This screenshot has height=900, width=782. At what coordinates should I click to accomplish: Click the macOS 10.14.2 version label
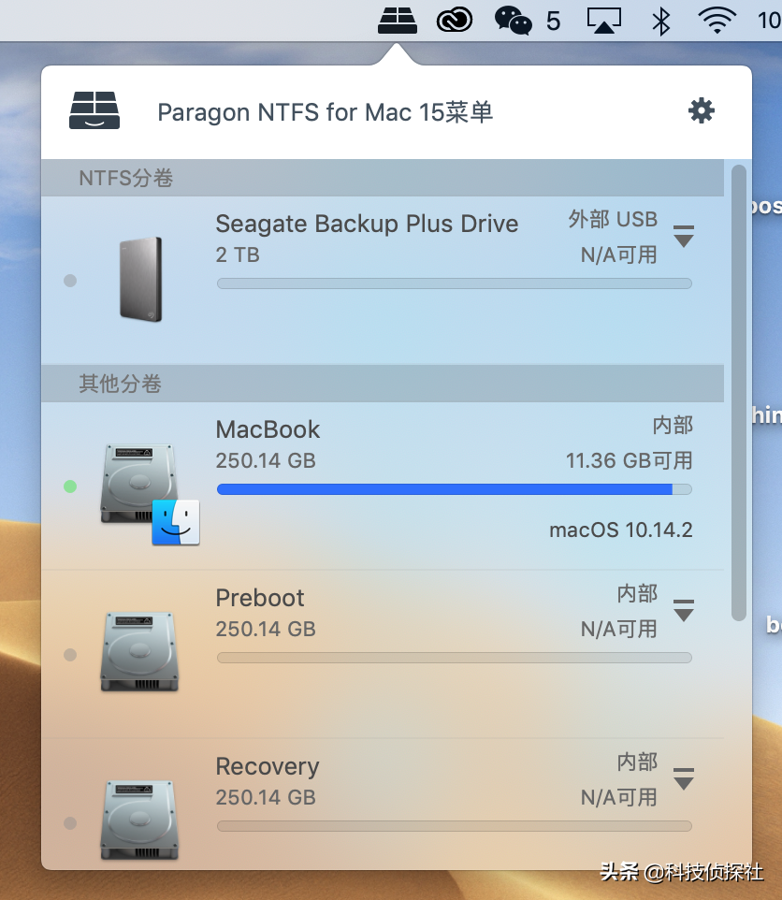(620, 530)
